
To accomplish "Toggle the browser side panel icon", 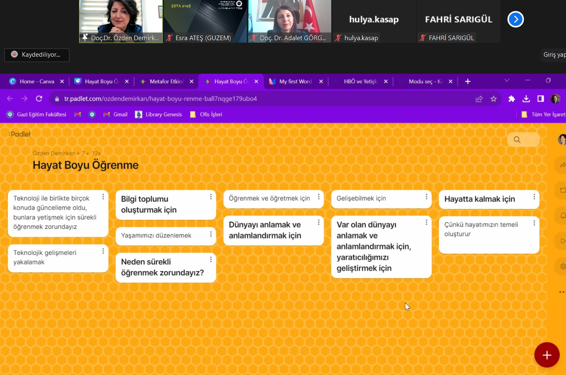I will point(540,99).
